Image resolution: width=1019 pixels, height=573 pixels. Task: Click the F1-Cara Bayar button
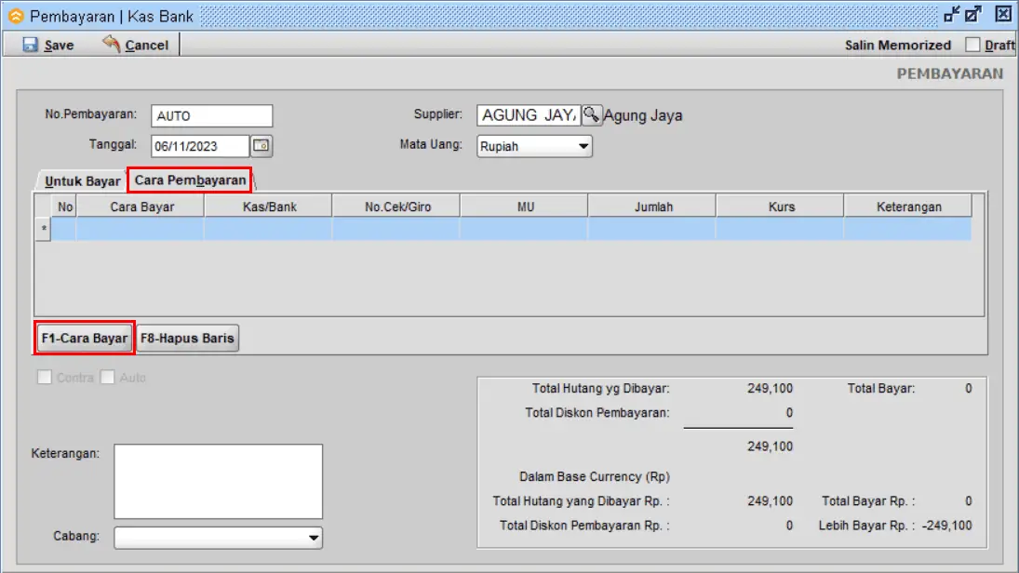(85, 338)
